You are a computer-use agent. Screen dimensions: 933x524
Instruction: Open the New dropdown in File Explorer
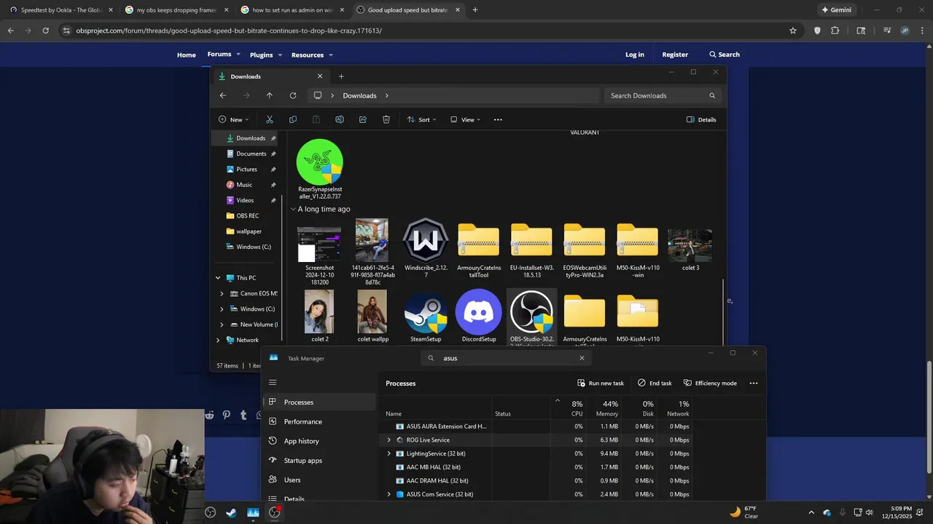pos(233,119)
